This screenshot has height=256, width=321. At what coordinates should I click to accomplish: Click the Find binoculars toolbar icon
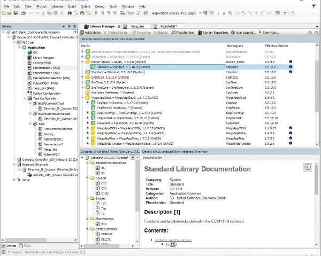coord(70,13)
